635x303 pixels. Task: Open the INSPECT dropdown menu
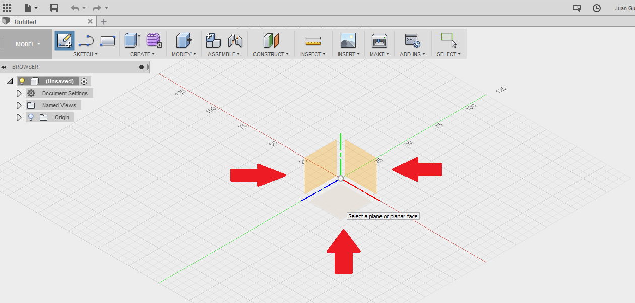tap(313, 54)
